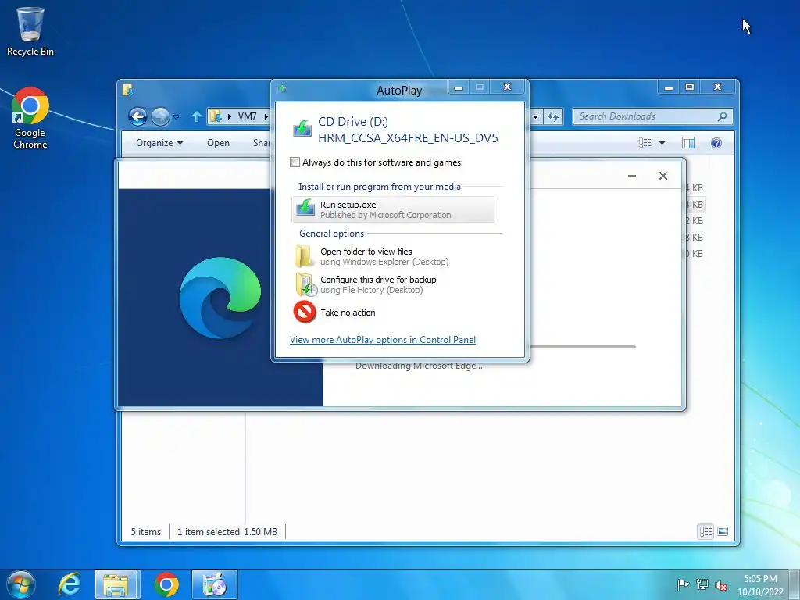The image size is (800, 600).
Task: Open the clock showing 5:05 PM
Action: pos(760,584)
